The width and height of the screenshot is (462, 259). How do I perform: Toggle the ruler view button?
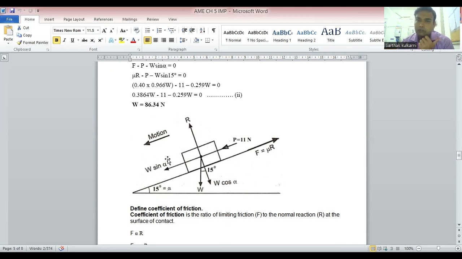[x=459, y=58]
